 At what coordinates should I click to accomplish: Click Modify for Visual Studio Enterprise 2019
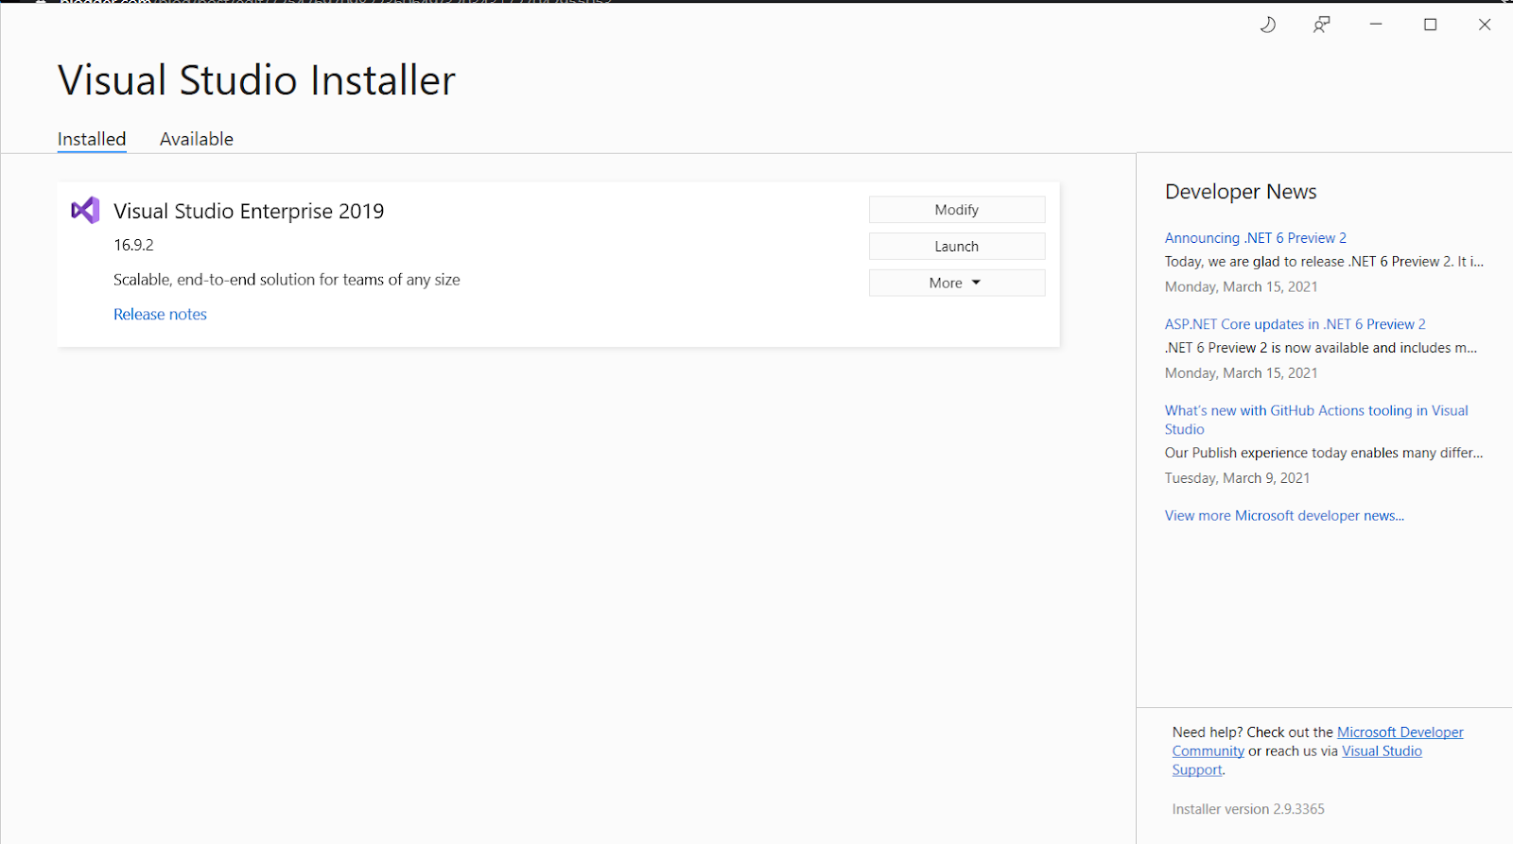957,210
